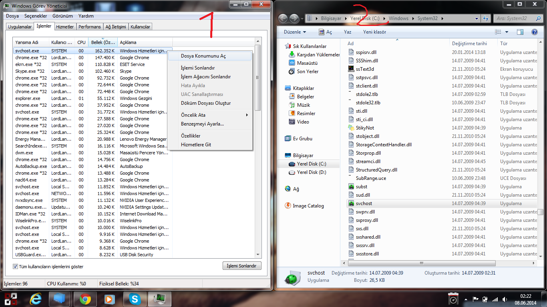The image size is (547, 307).
Task: Open Özellikler from the context menu
Action: (x=210, y=136)
